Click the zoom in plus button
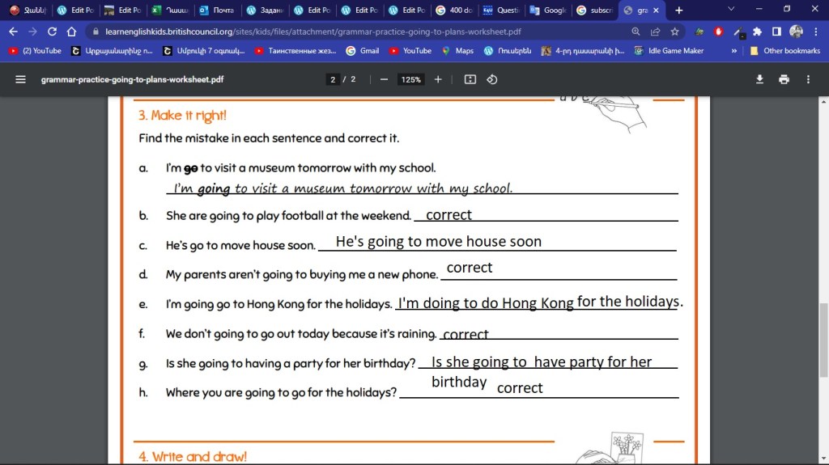Screen dimensions: 829x465 [x=438, y=79]
